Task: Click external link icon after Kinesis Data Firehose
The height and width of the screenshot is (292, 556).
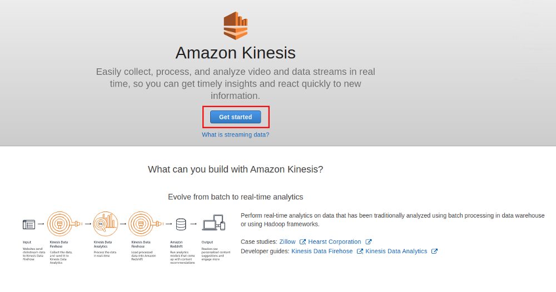Action: pos(360,251)
